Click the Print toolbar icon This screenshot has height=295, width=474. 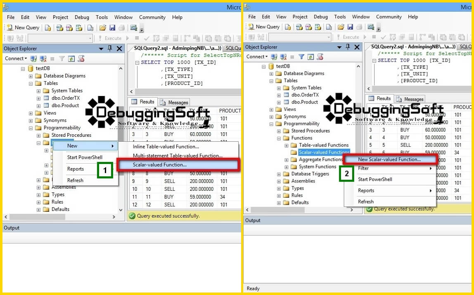pyautogui.click(x=121, y=28)
